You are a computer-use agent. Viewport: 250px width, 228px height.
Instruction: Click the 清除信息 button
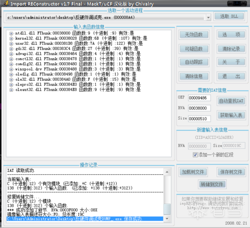tap(194, 76)
